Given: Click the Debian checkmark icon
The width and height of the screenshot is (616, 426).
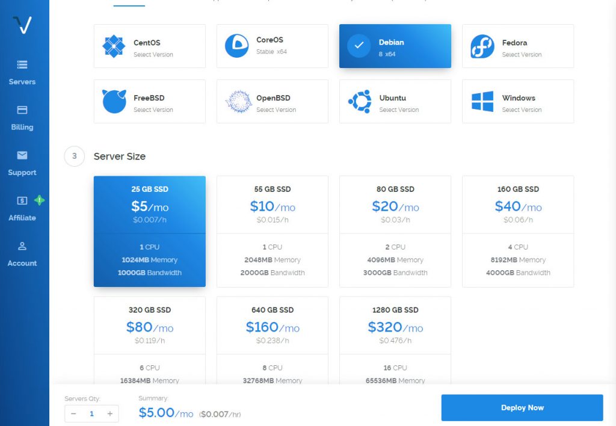Looking at the screenshot, I should click(x=359, y=46).
